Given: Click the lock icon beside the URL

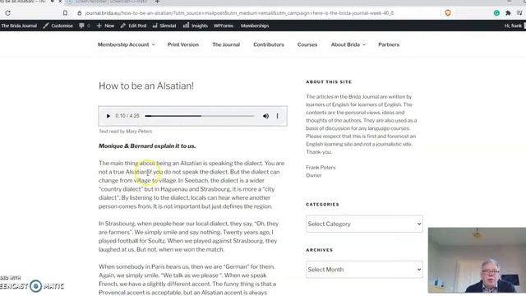Looking at the screenshot, I should pyautogui.click(x=79, y=13).
